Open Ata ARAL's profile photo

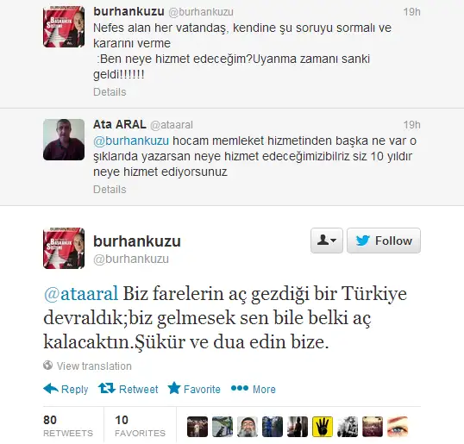click(64, 140)
